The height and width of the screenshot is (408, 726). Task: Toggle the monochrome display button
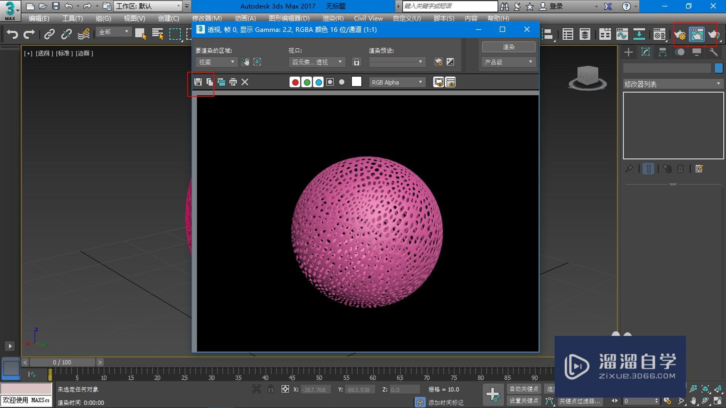click(342, 82)
